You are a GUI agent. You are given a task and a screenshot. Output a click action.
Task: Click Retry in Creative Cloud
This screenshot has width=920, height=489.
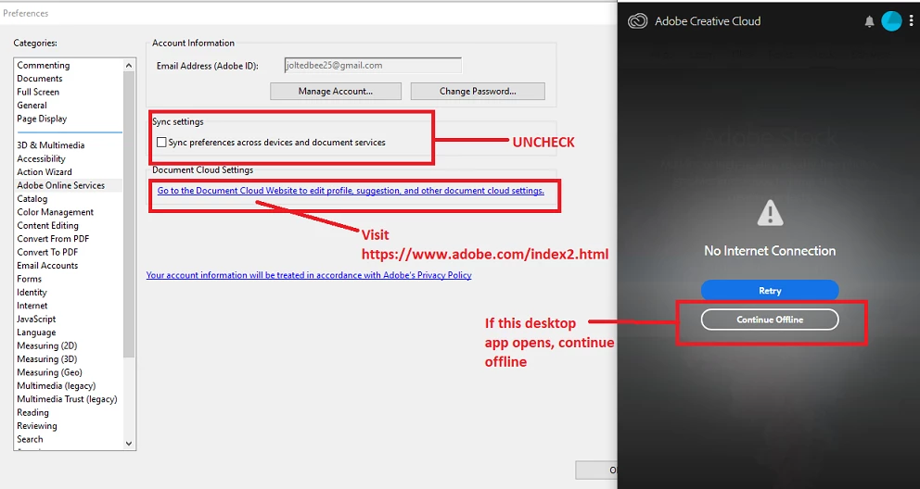[x=770, y=291]
